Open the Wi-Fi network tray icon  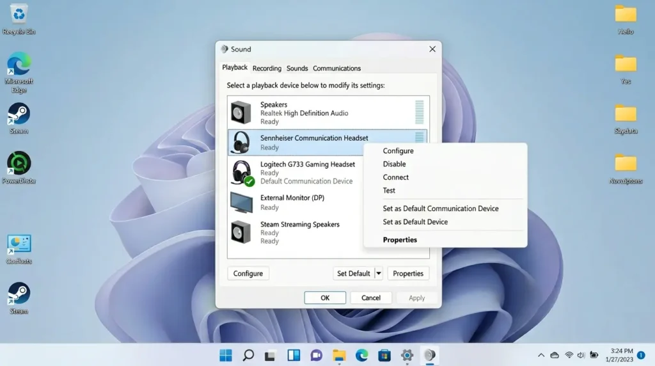[569, 355]
